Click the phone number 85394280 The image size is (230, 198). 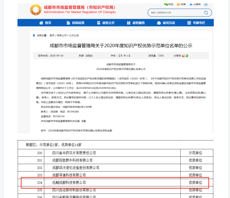(73, 112)
